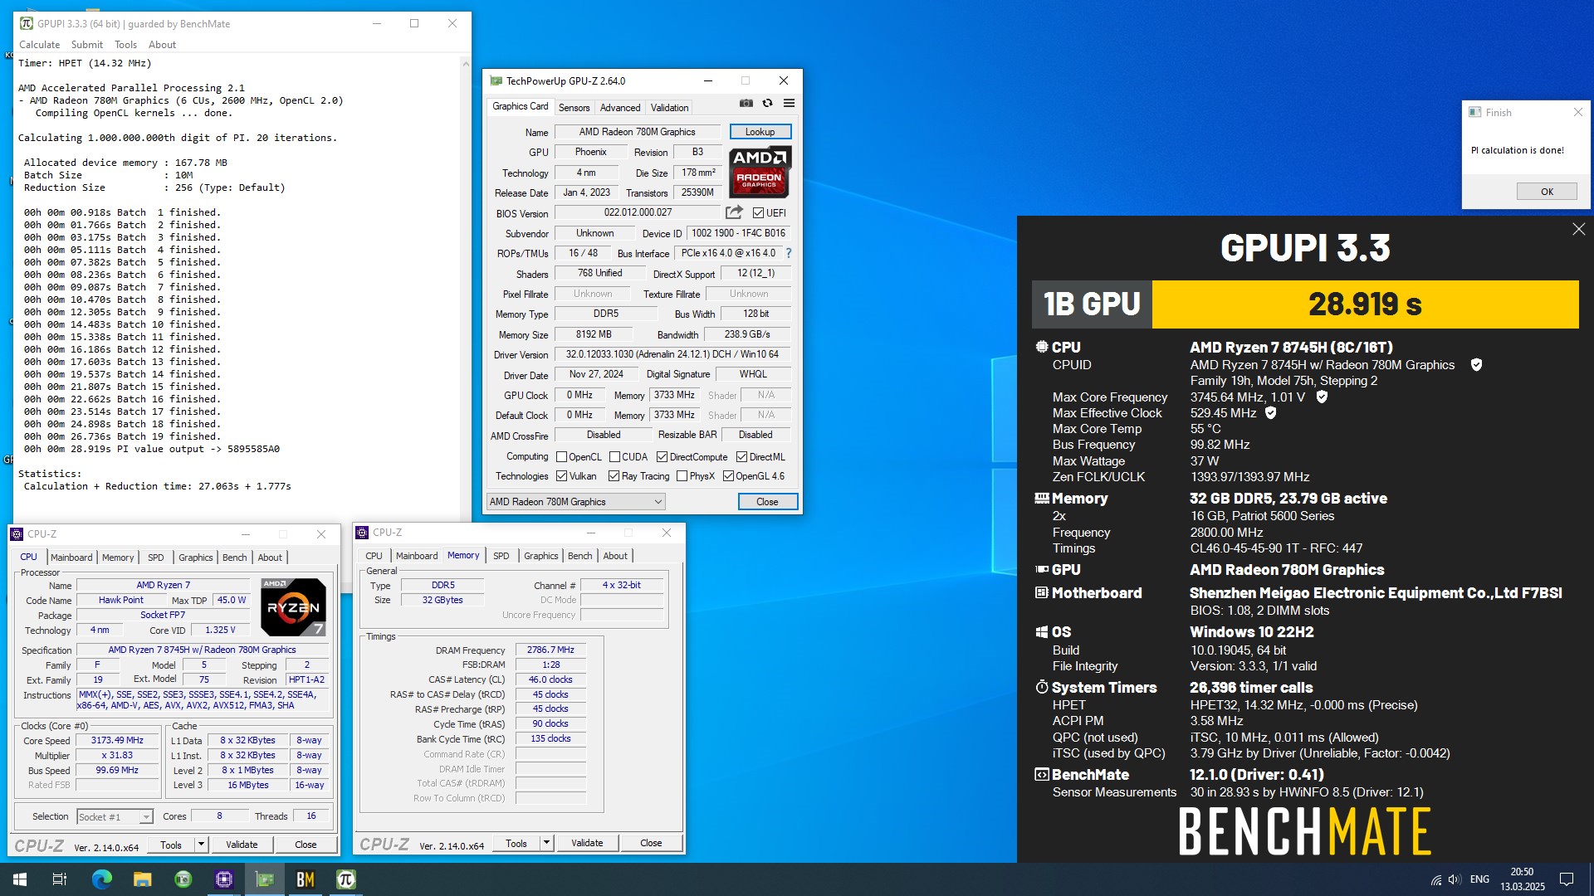1594x896 pixels.
Task: Switch to the Advanced tab in GPU-Z
Action: (620, 108)
